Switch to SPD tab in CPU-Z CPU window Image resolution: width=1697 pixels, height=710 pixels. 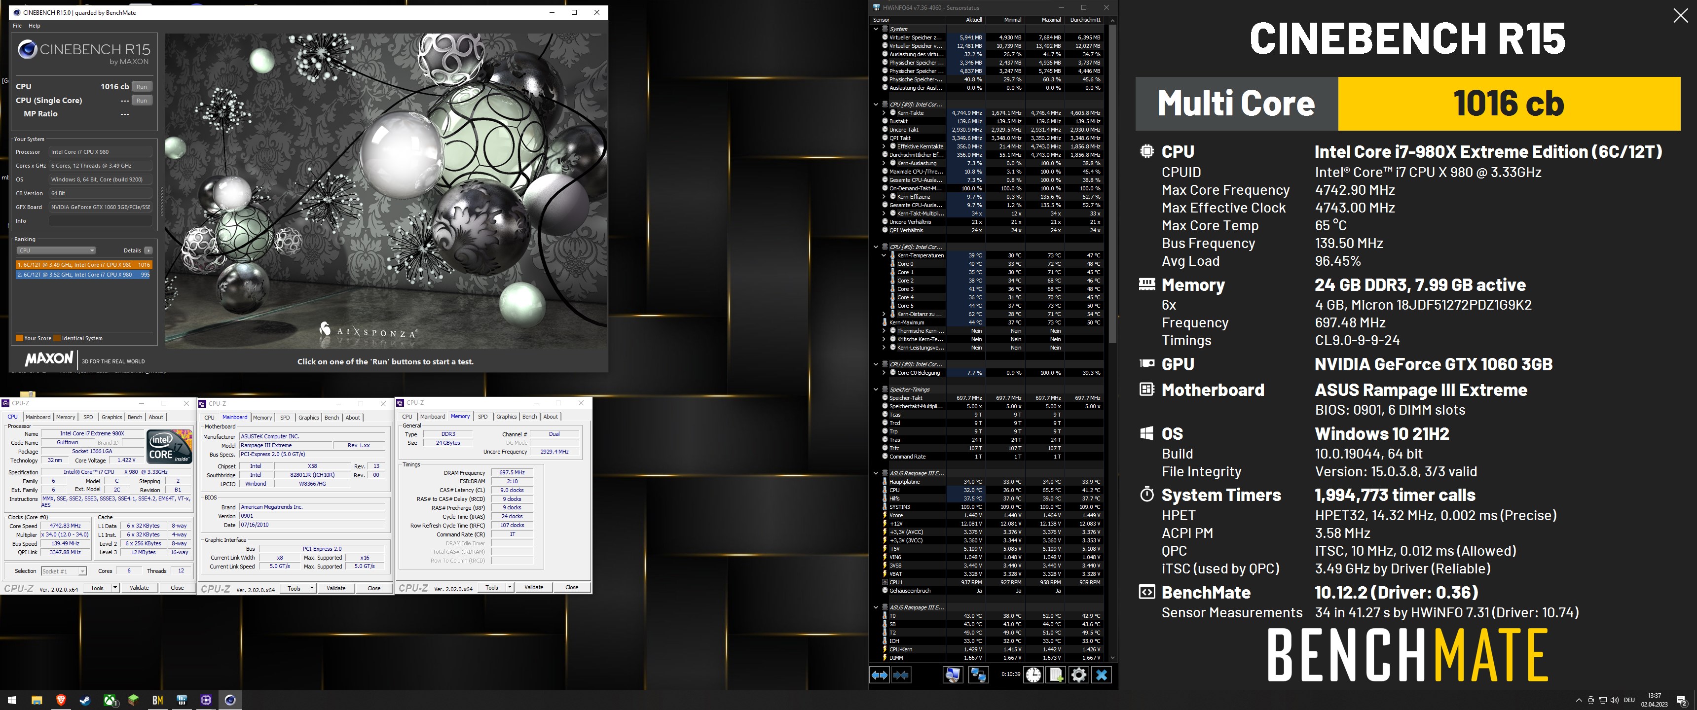click(88, 417)
